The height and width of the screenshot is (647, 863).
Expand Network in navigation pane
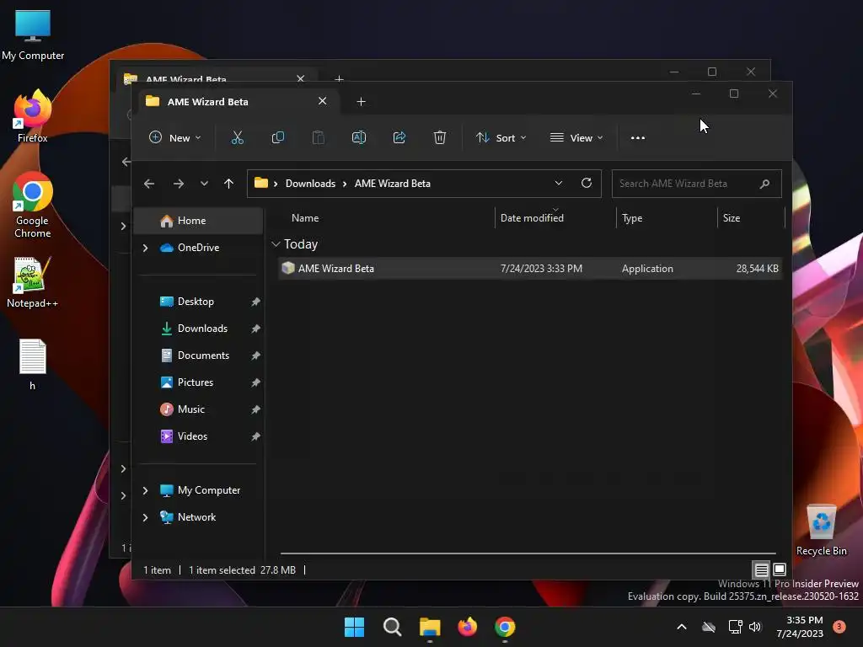pos(145,517)
